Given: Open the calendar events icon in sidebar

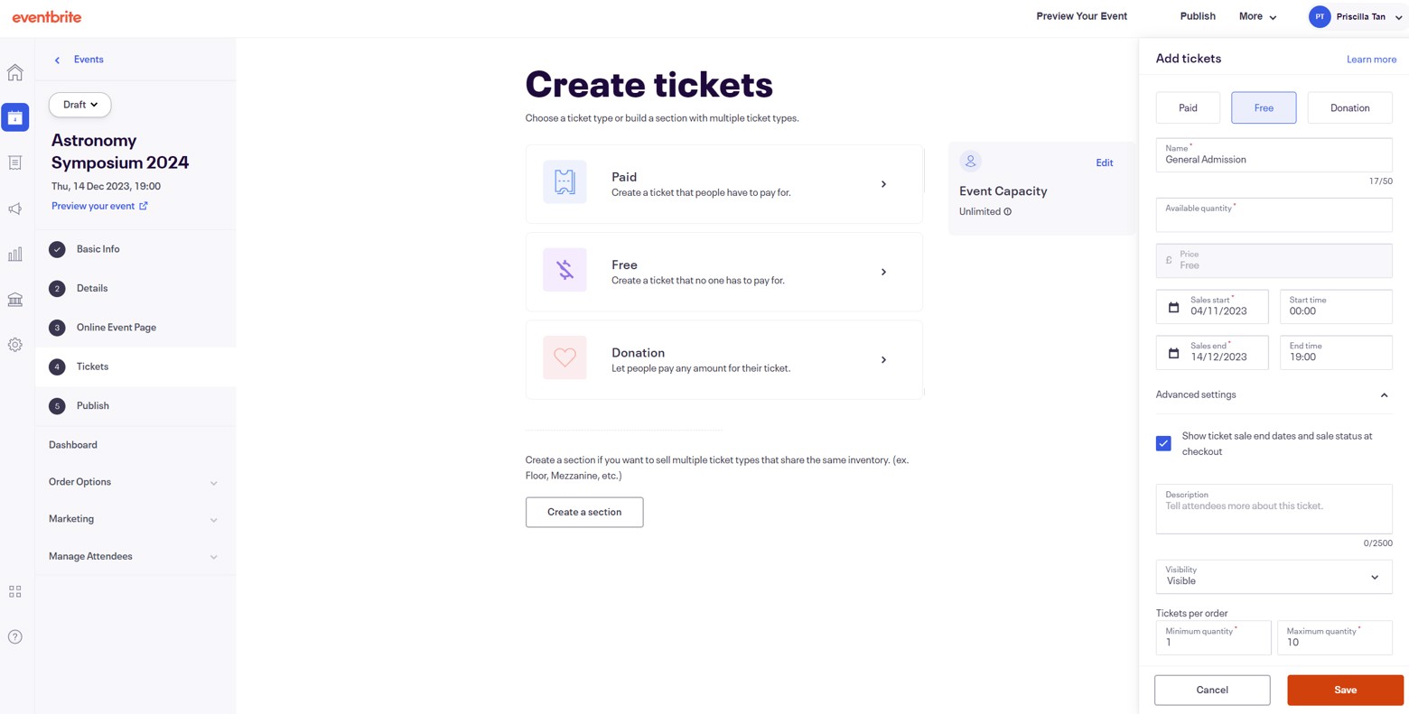Looking at the screenshot, I should click(15, 117).
